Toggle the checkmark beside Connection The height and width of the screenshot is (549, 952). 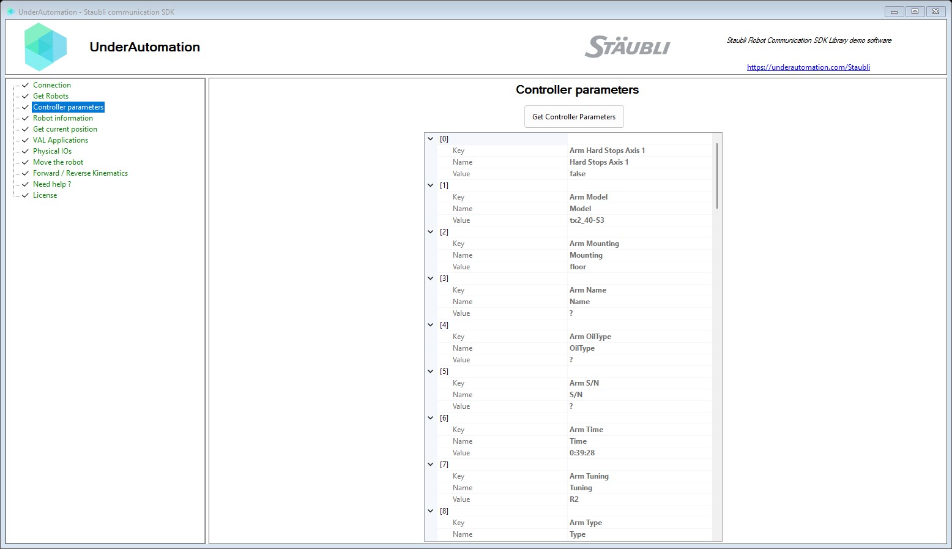coord(24,84)
